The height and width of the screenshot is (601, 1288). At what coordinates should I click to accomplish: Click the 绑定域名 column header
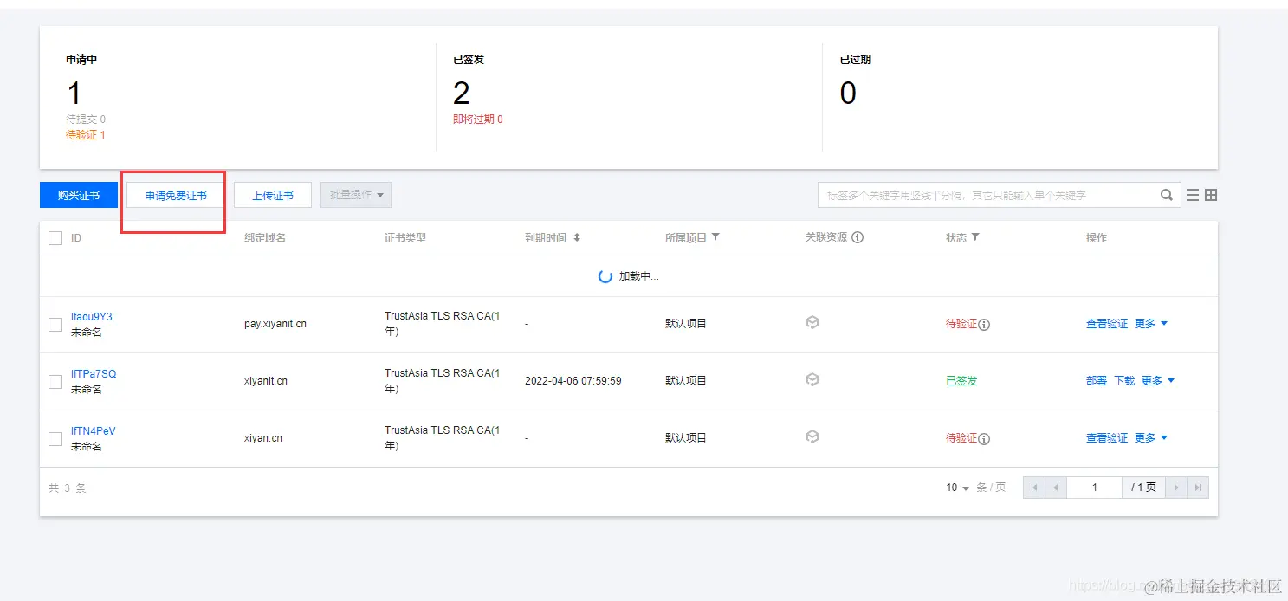[265, 237]
